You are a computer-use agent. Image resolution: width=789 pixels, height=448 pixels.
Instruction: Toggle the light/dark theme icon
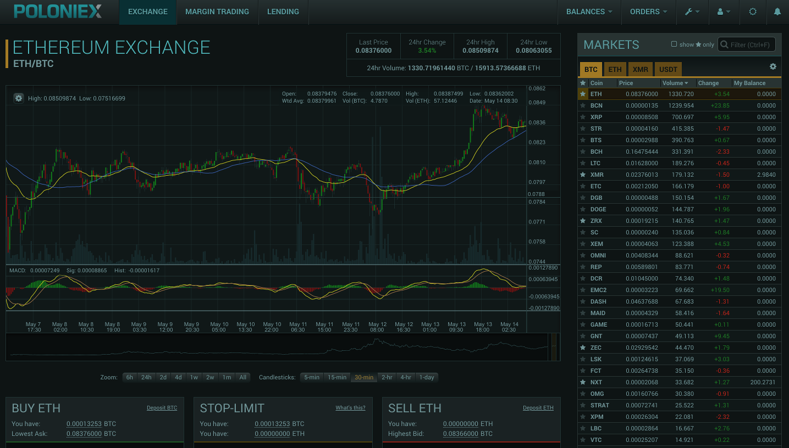[x=753, y=12]
